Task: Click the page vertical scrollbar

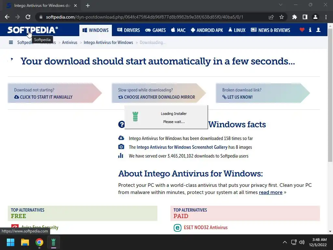Action: pyautogui.click(x=330, y=95)
